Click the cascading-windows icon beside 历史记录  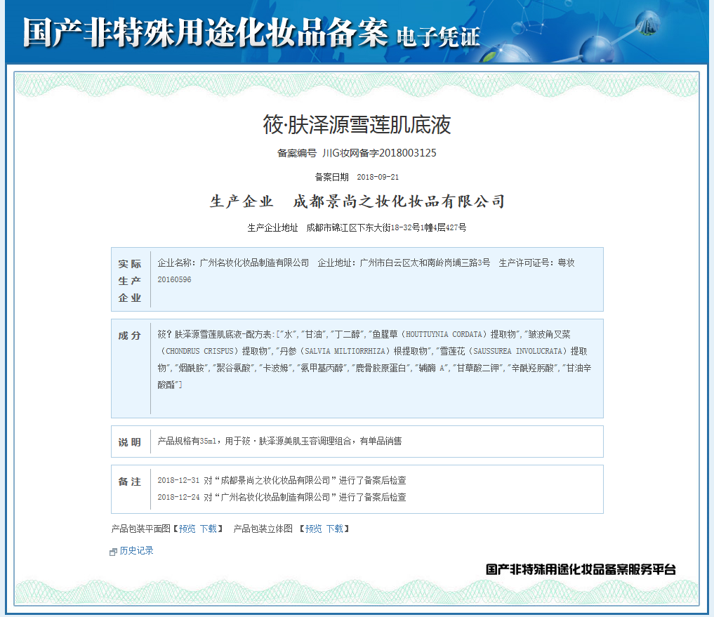112,550
